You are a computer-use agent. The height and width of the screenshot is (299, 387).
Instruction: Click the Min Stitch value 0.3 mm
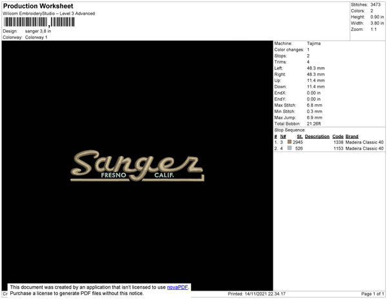(315, 111)
